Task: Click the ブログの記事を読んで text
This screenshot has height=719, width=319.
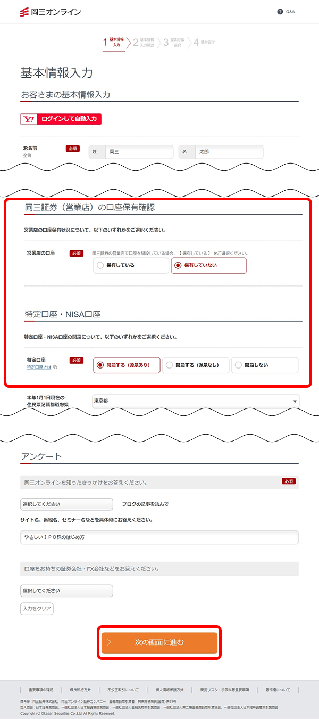Action: (x=145, y=504)
